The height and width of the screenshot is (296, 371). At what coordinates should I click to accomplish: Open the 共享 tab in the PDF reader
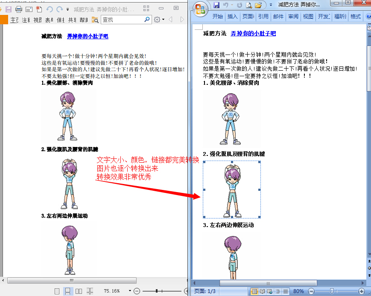[x=72, y=20]
